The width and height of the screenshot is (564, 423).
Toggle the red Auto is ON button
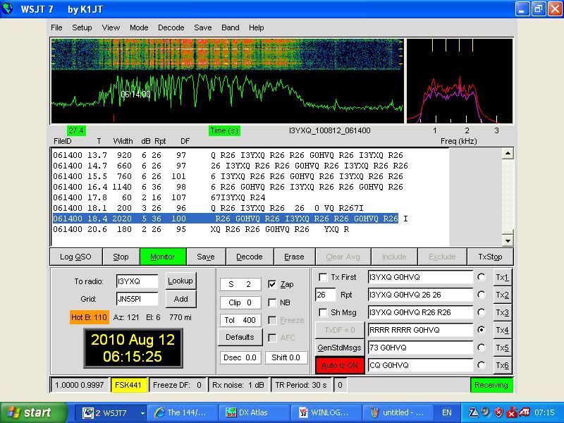pos(339,365)
